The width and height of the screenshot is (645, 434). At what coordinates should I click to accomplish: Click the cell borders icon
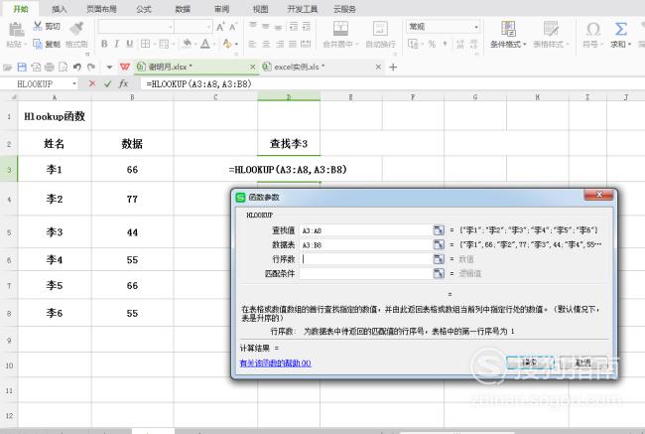(x=145, y=44)
